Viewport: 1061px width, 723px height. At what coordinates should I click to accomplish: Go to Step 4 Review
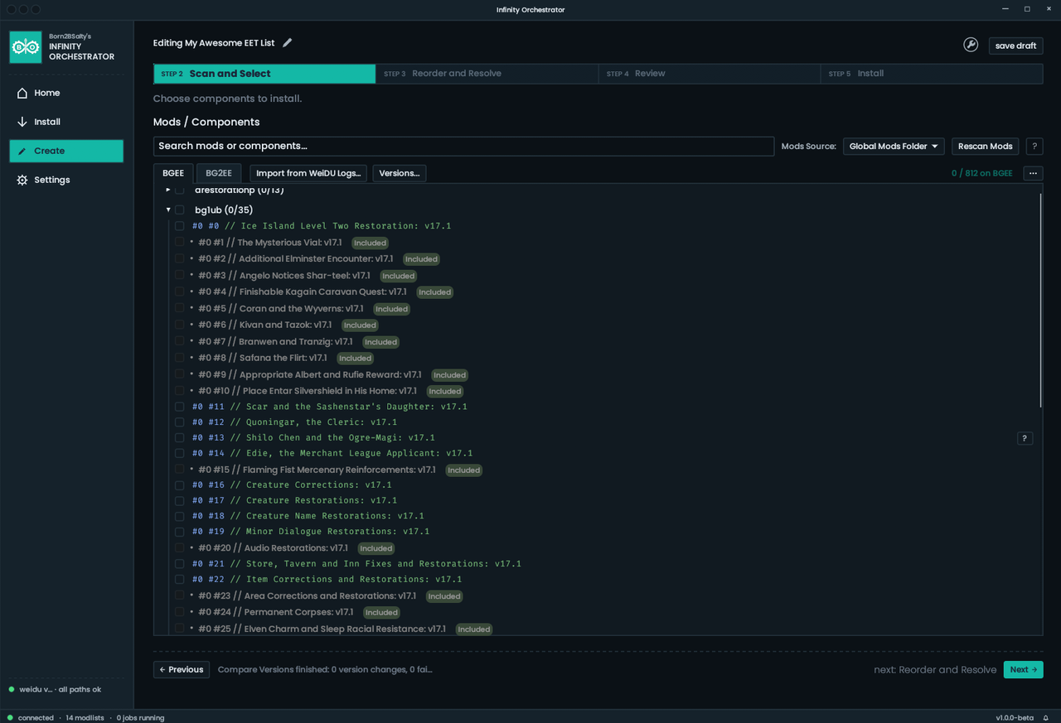pyautogui.click(x=710, y=74)
